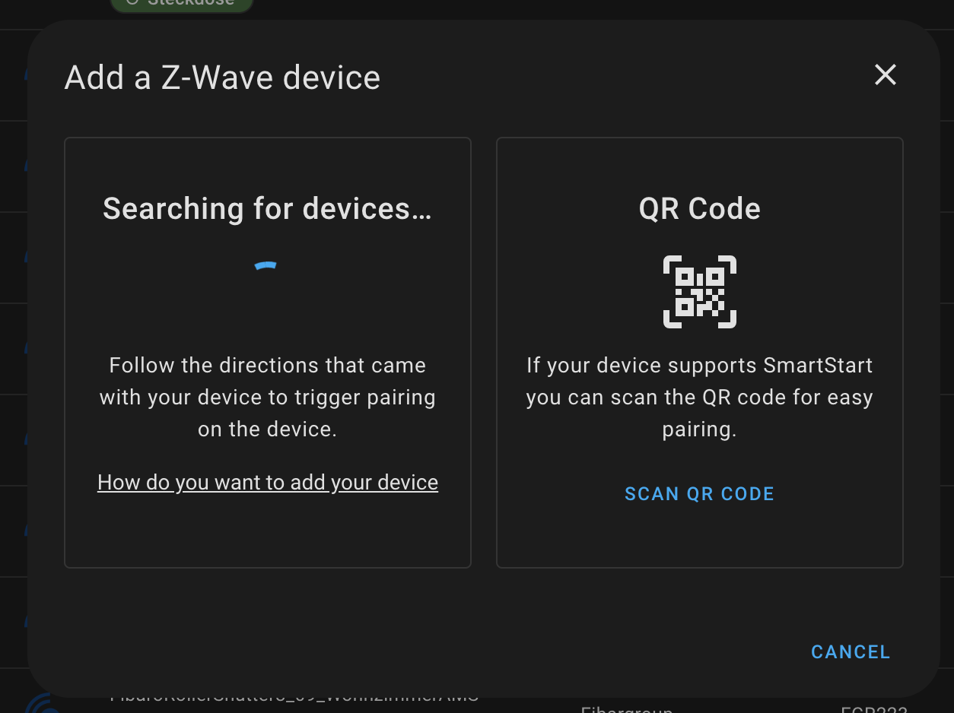Click the blue loading spinner

pos(266,267)
